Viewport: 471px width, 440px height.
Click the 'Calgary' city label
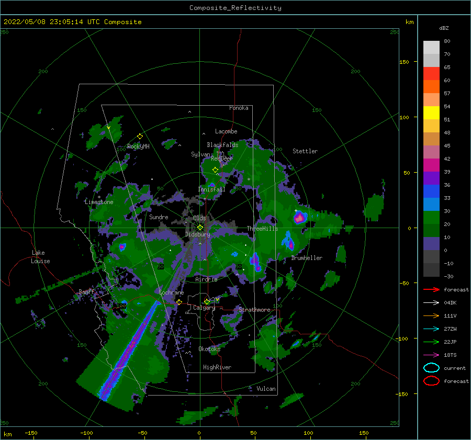(204, 308)
